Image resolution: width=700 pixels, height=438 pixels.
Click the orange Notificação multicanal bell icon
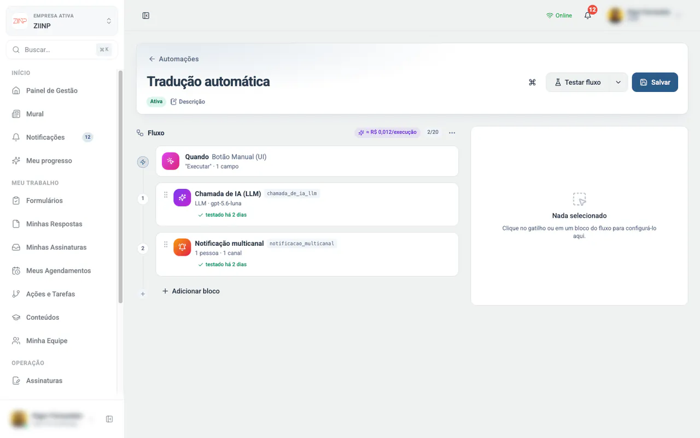182,247
